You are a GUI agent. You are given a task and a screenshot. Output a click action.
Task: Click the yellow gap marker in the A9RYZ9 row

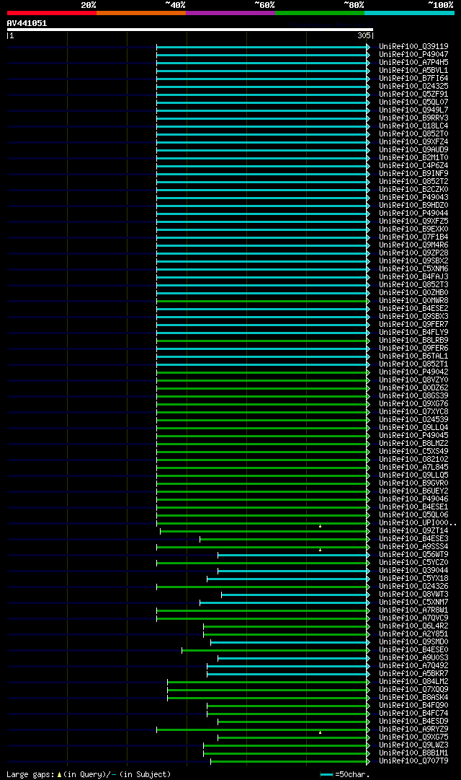pos(320,732)
